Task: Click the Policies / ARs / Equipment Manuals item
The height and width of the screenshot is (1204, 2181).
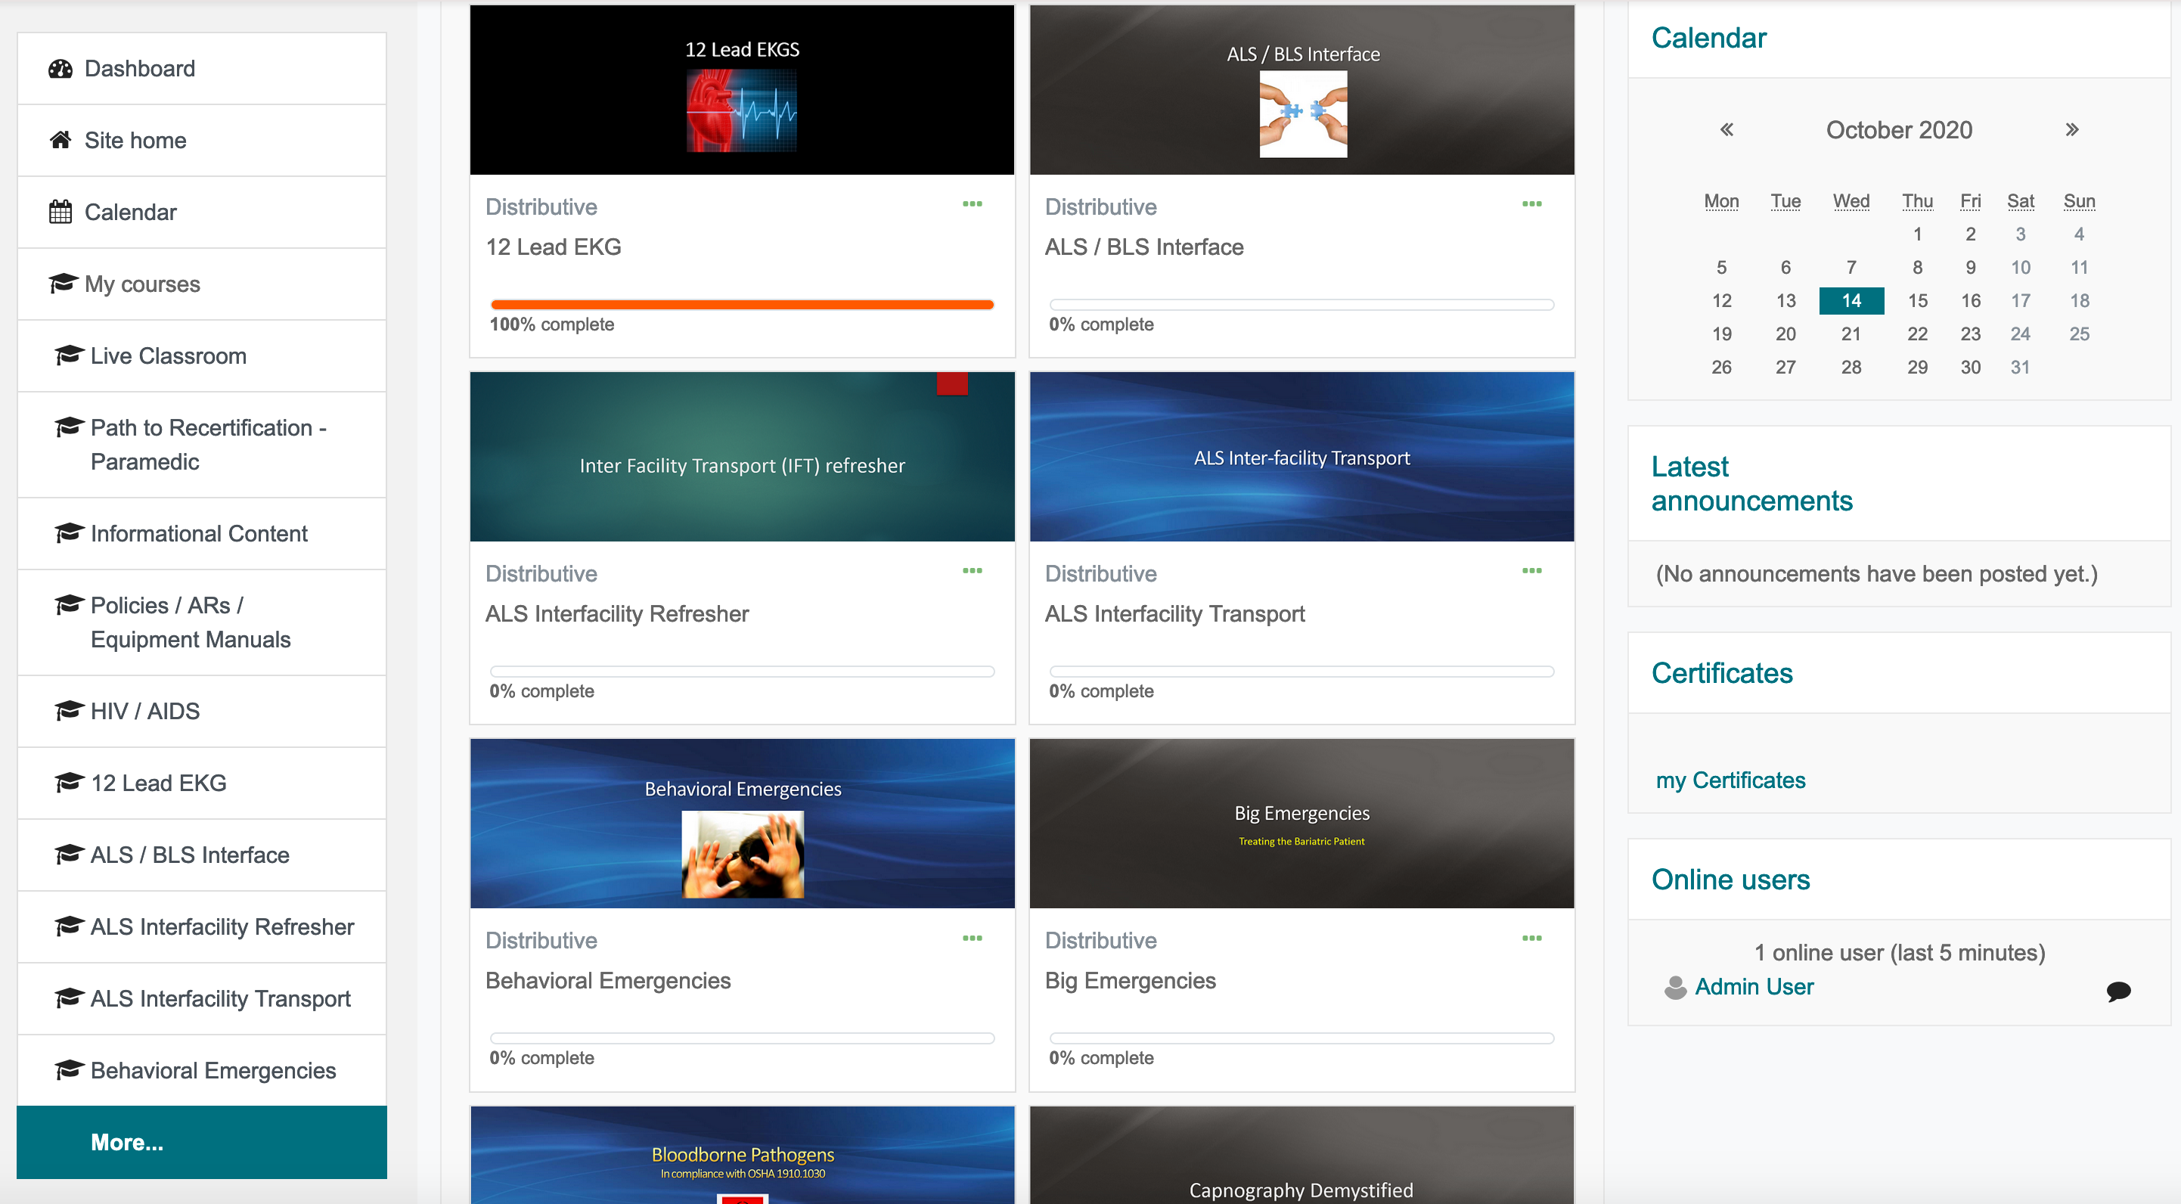Action: click(201, 622)
